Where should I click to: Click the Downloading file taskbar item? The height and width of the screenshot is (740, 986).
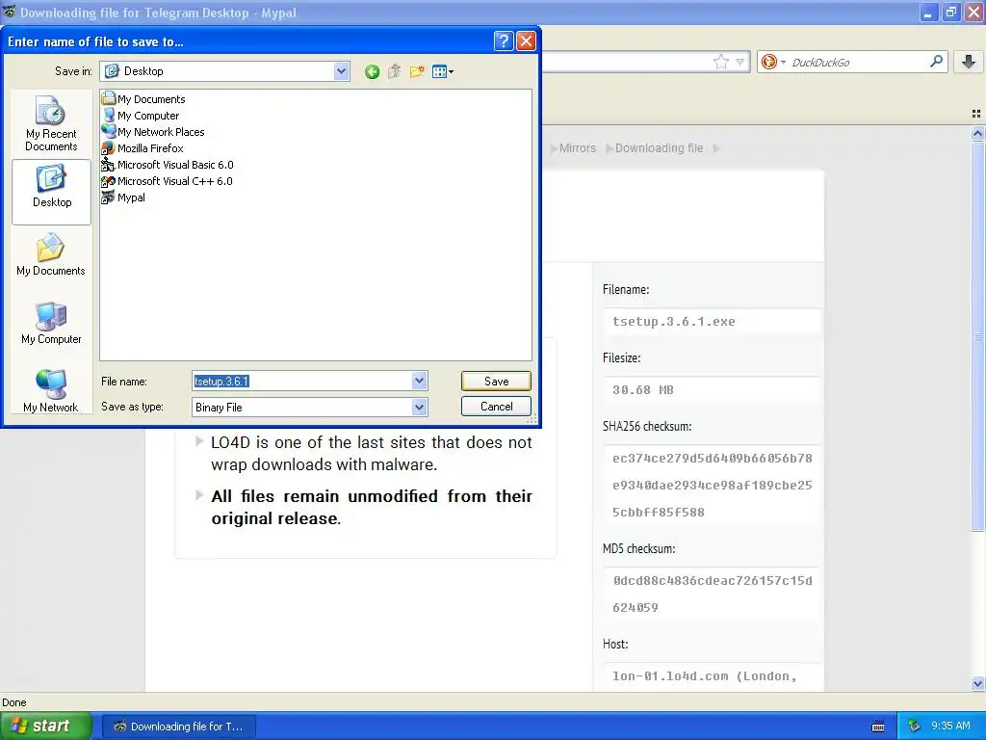(178, 727)
